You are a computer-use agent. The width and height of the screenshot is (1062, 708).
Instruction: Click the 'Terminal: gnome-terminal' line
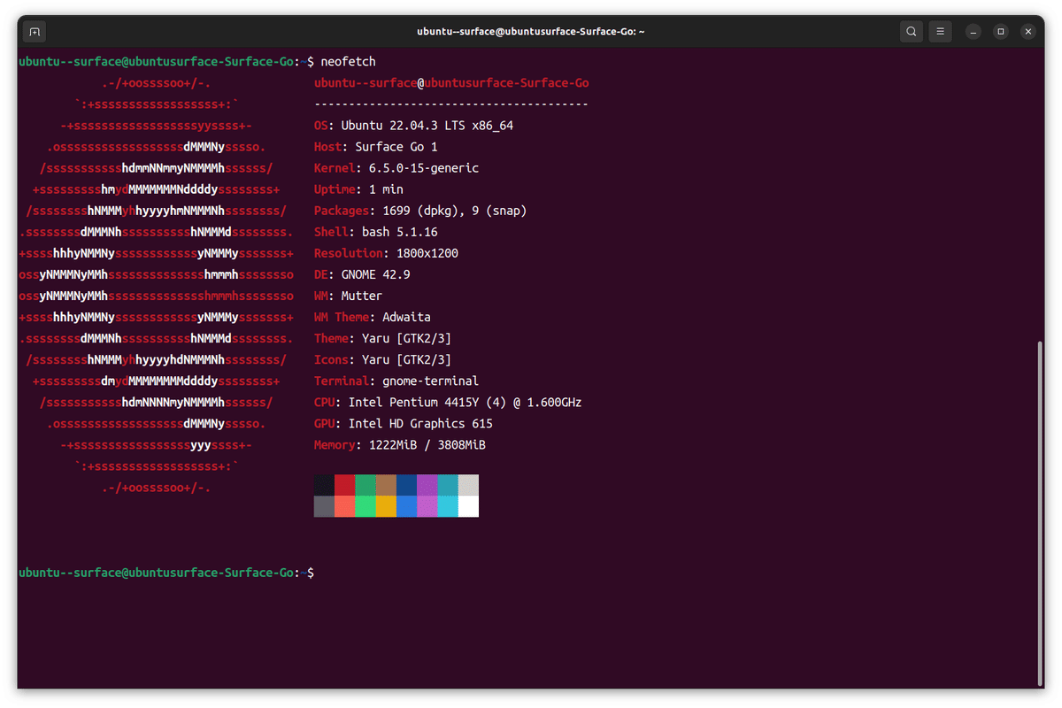(396, 381)
